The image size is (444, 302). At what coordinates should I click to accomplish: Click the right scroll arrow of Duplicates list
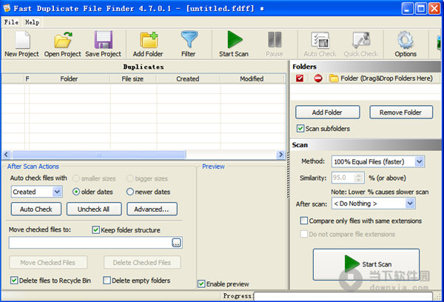[x=280, y=155]
